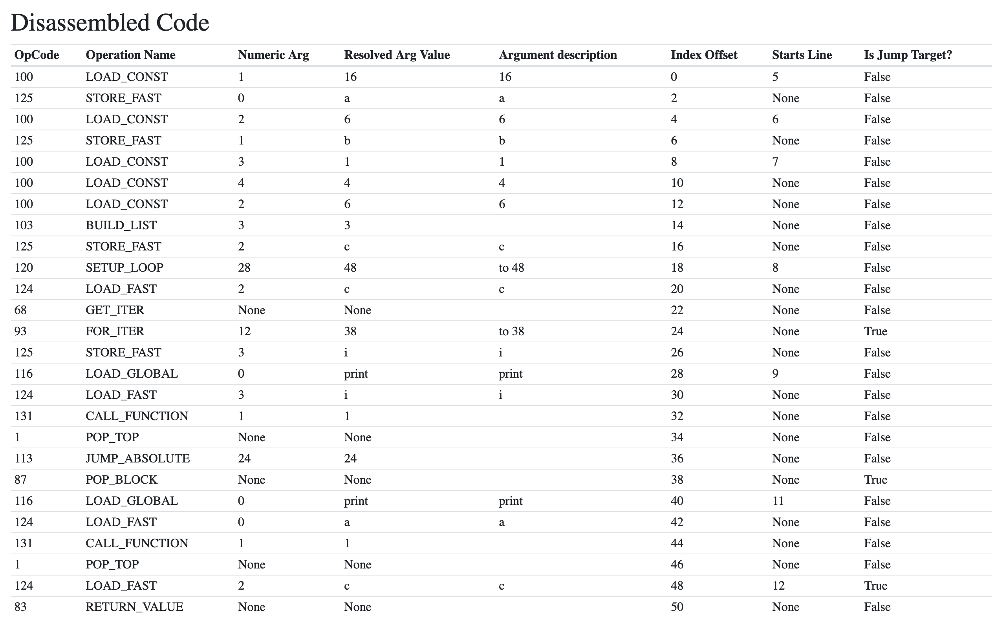This screenshot has height=625, width=996.
Task: Click the SETUP_LOOP operation name
Action: click(x=124, y=268)
